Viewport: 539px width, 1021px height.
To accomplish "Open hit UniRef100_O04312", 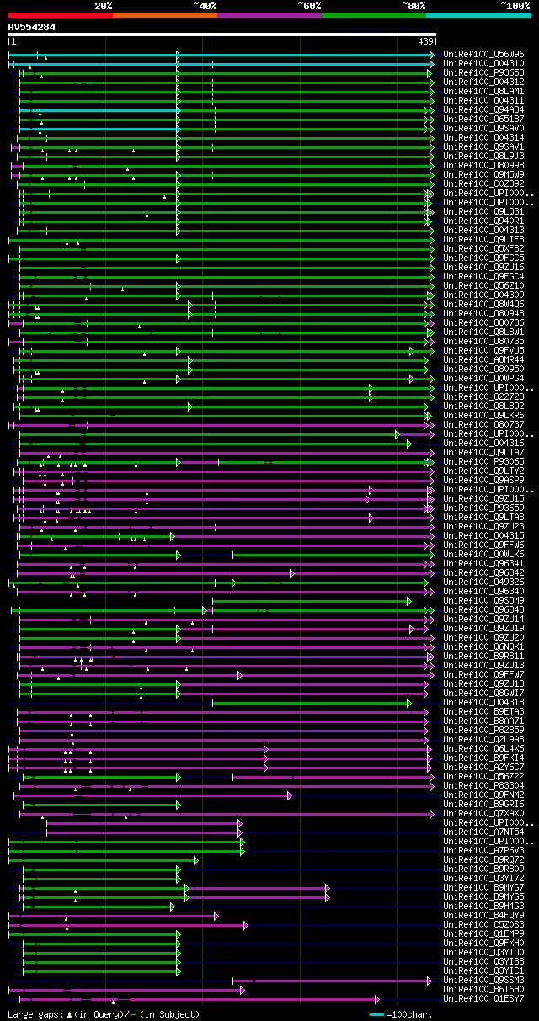I will pyautogui.click(x=483, y=82).
